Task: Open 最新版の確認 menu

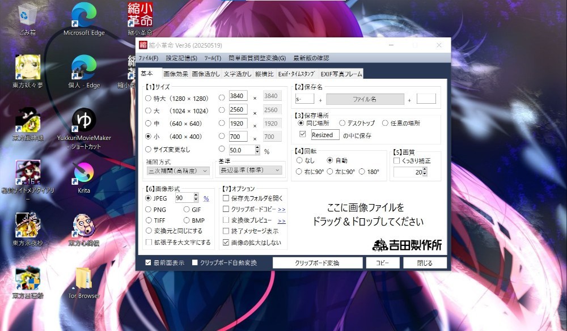Action: (311, 58)
